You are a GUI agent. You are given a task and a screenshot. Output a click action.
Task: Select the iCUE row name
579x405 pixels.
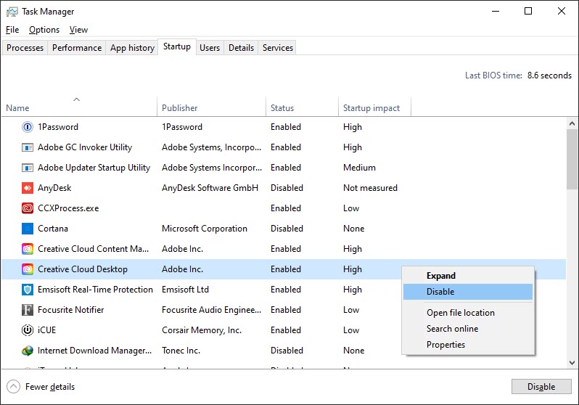(46, 330)
